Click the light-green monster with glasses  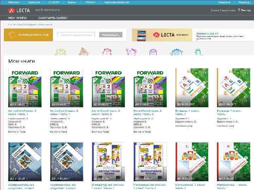60,52
